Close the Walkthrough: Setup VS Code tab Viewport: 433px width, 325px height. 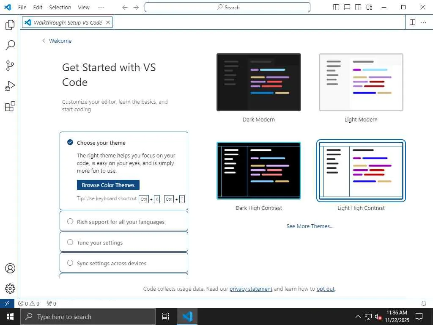(x=108, y=23)
